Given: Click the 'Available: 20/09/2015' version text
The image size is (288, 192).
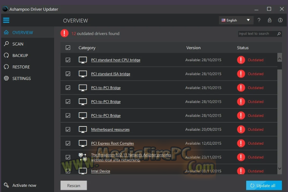Looking at the screenshot, I should click(x=203, y=129).
